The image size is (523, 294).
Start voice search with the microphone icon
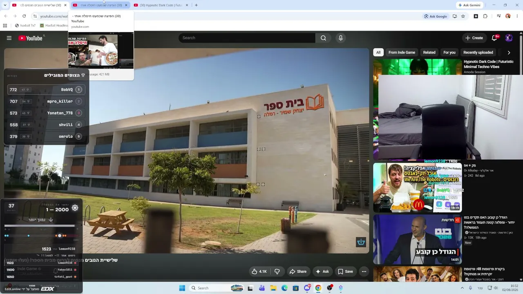click(x=341, y=38)
